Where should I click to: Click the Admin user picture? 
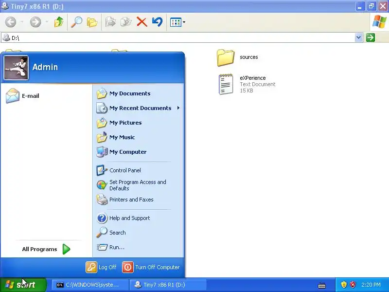click(16, 68)
